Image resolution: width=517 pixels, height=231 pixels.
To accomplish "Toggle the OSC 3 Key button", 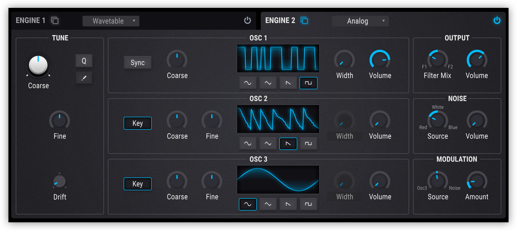I will coord(138,184).
